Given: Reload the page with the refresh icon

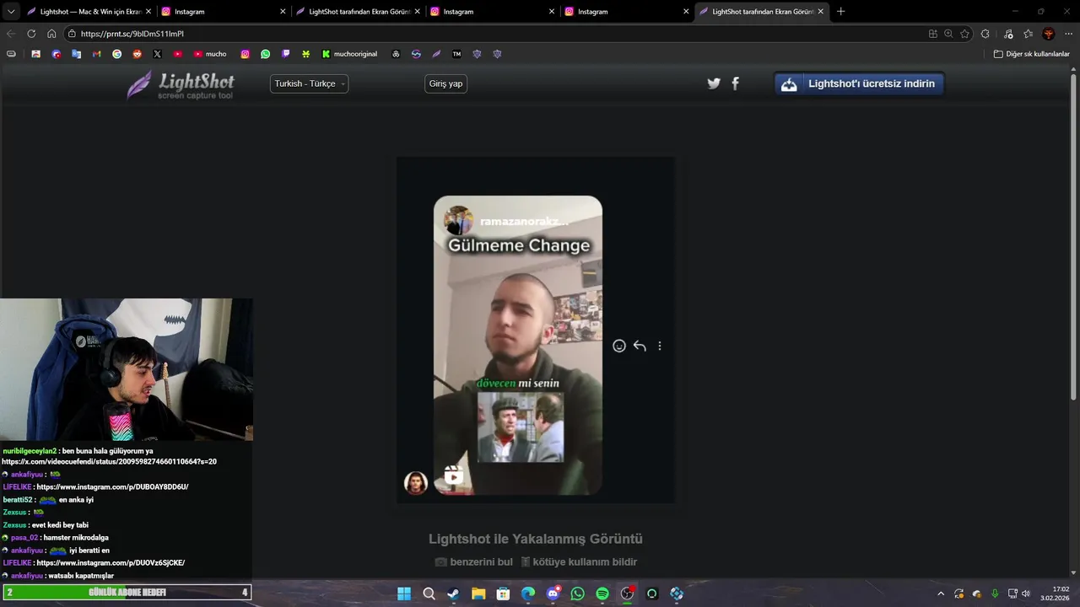Looking at the screenshot, I should (x=31, y=34).
